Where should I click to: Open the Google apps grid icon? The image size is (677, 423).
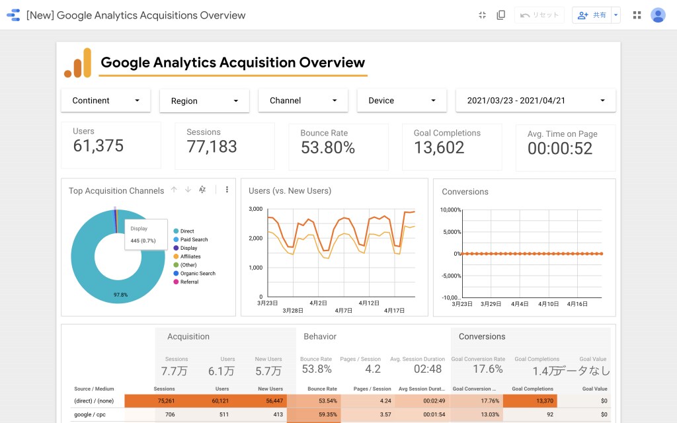(x=637, y=15)
